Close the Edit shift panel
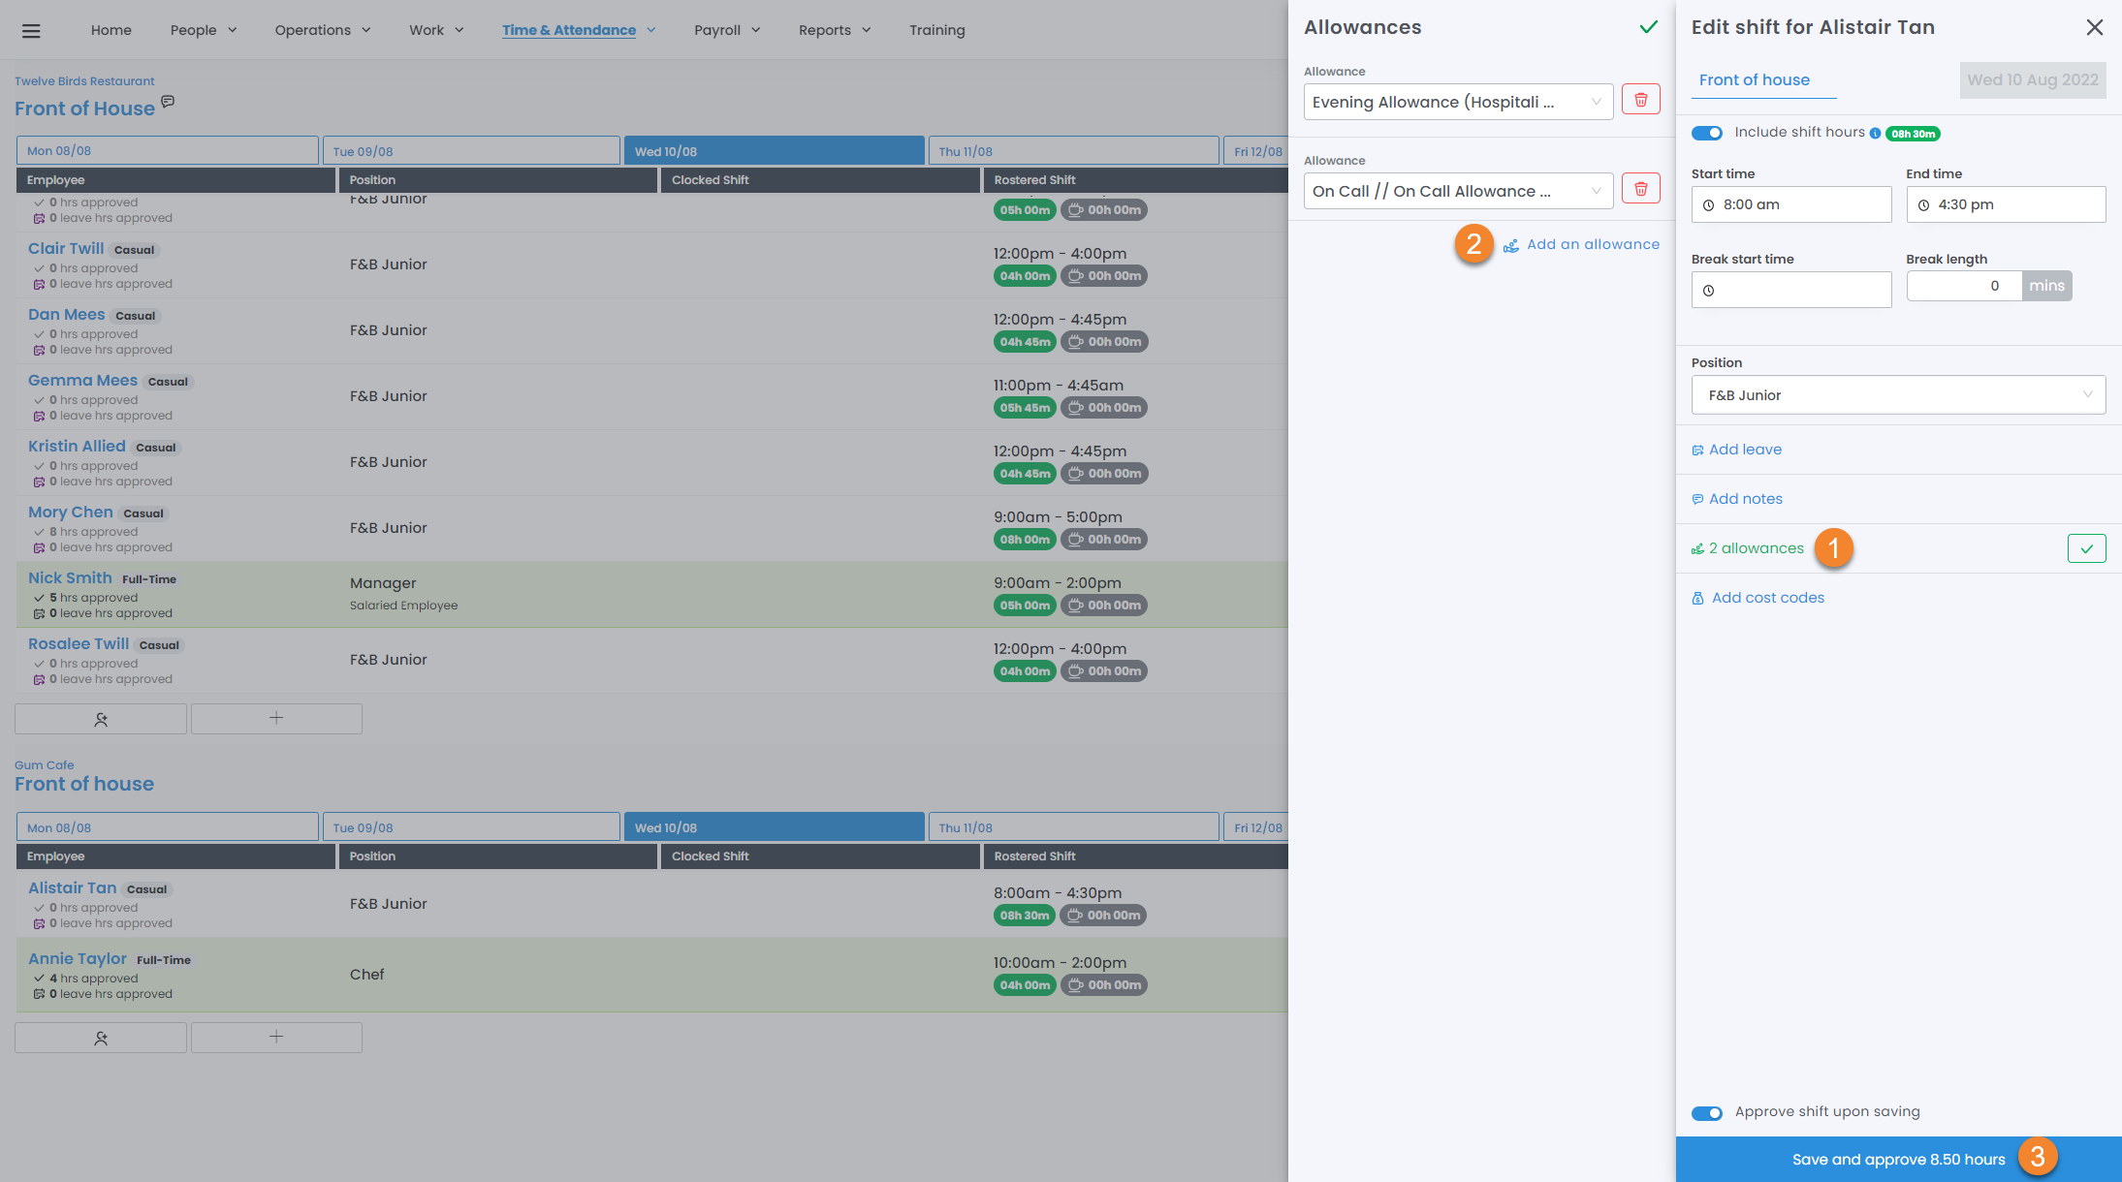2122x1182 pixels. (2094, 27)
